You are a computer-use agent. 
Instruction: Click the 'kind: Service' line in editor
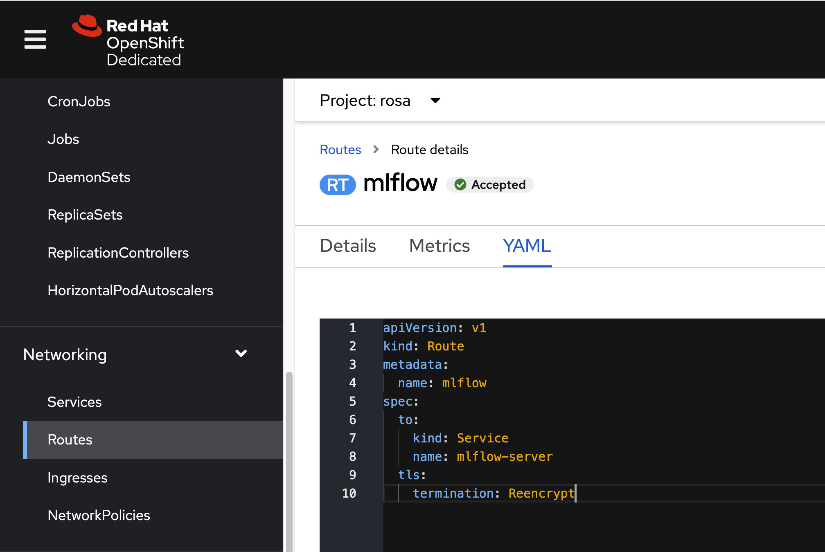click(x=460, y=438)
